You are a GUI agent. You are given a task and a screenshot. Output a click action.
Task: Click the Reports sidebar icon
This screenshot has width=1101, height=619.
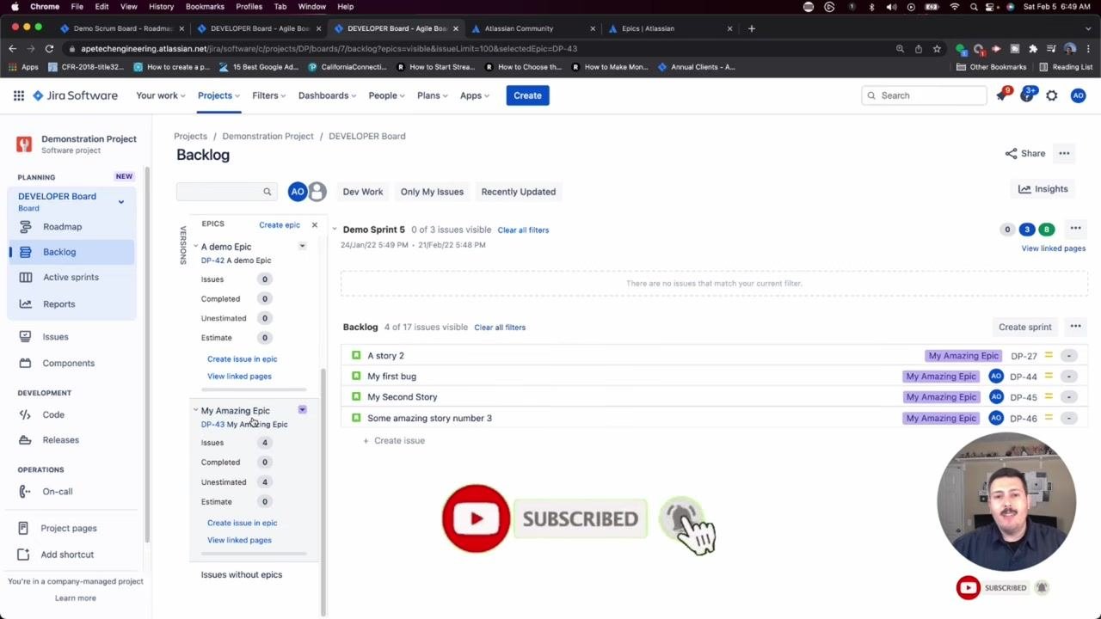[26, 303]
